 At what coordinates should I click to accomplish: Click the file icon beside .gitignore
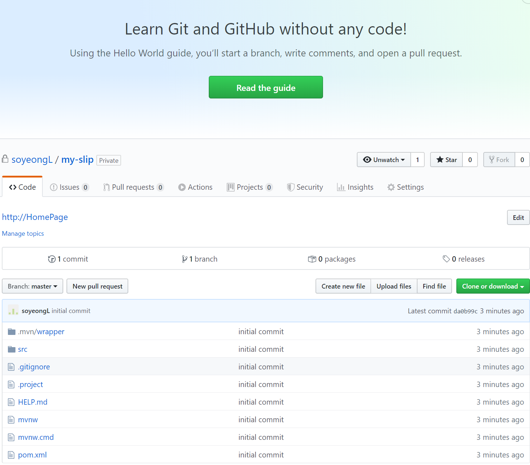[11, 367]
